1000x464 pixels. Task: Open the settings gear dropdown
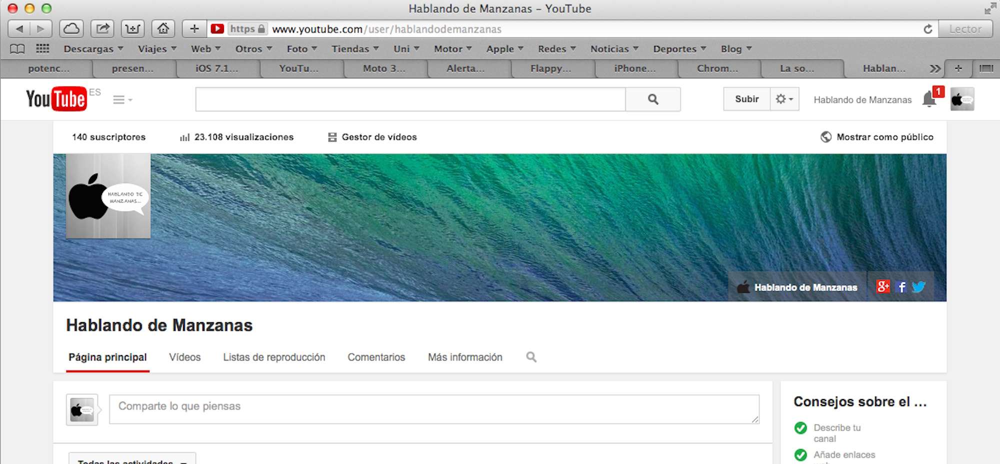coord(784,99)
